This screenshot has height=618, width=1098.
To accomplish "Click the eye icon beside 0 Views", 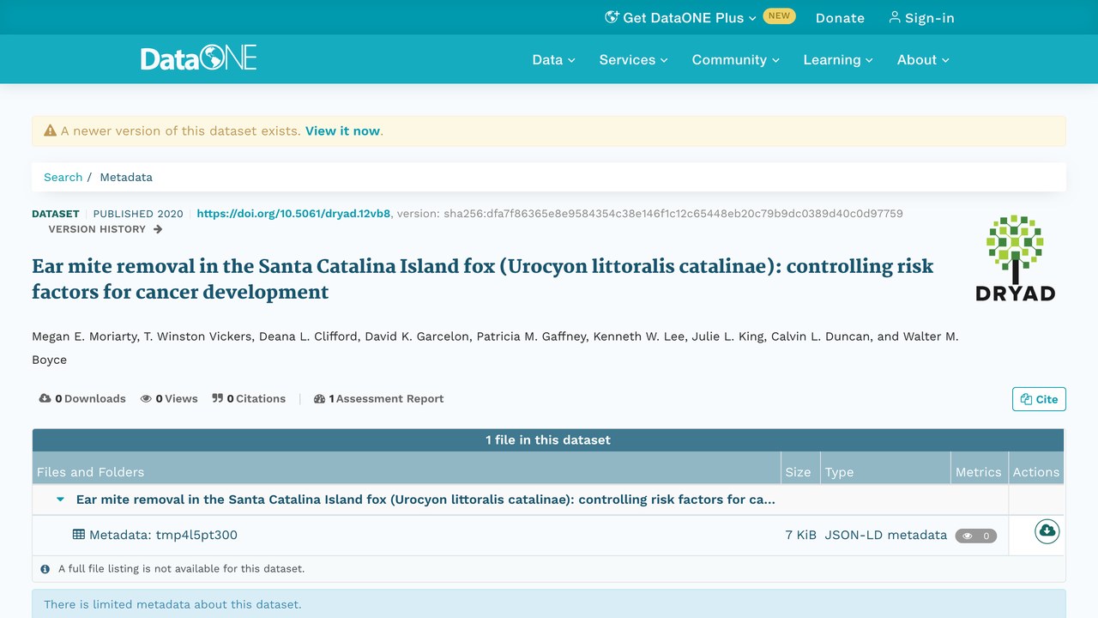I will (146, 398).
